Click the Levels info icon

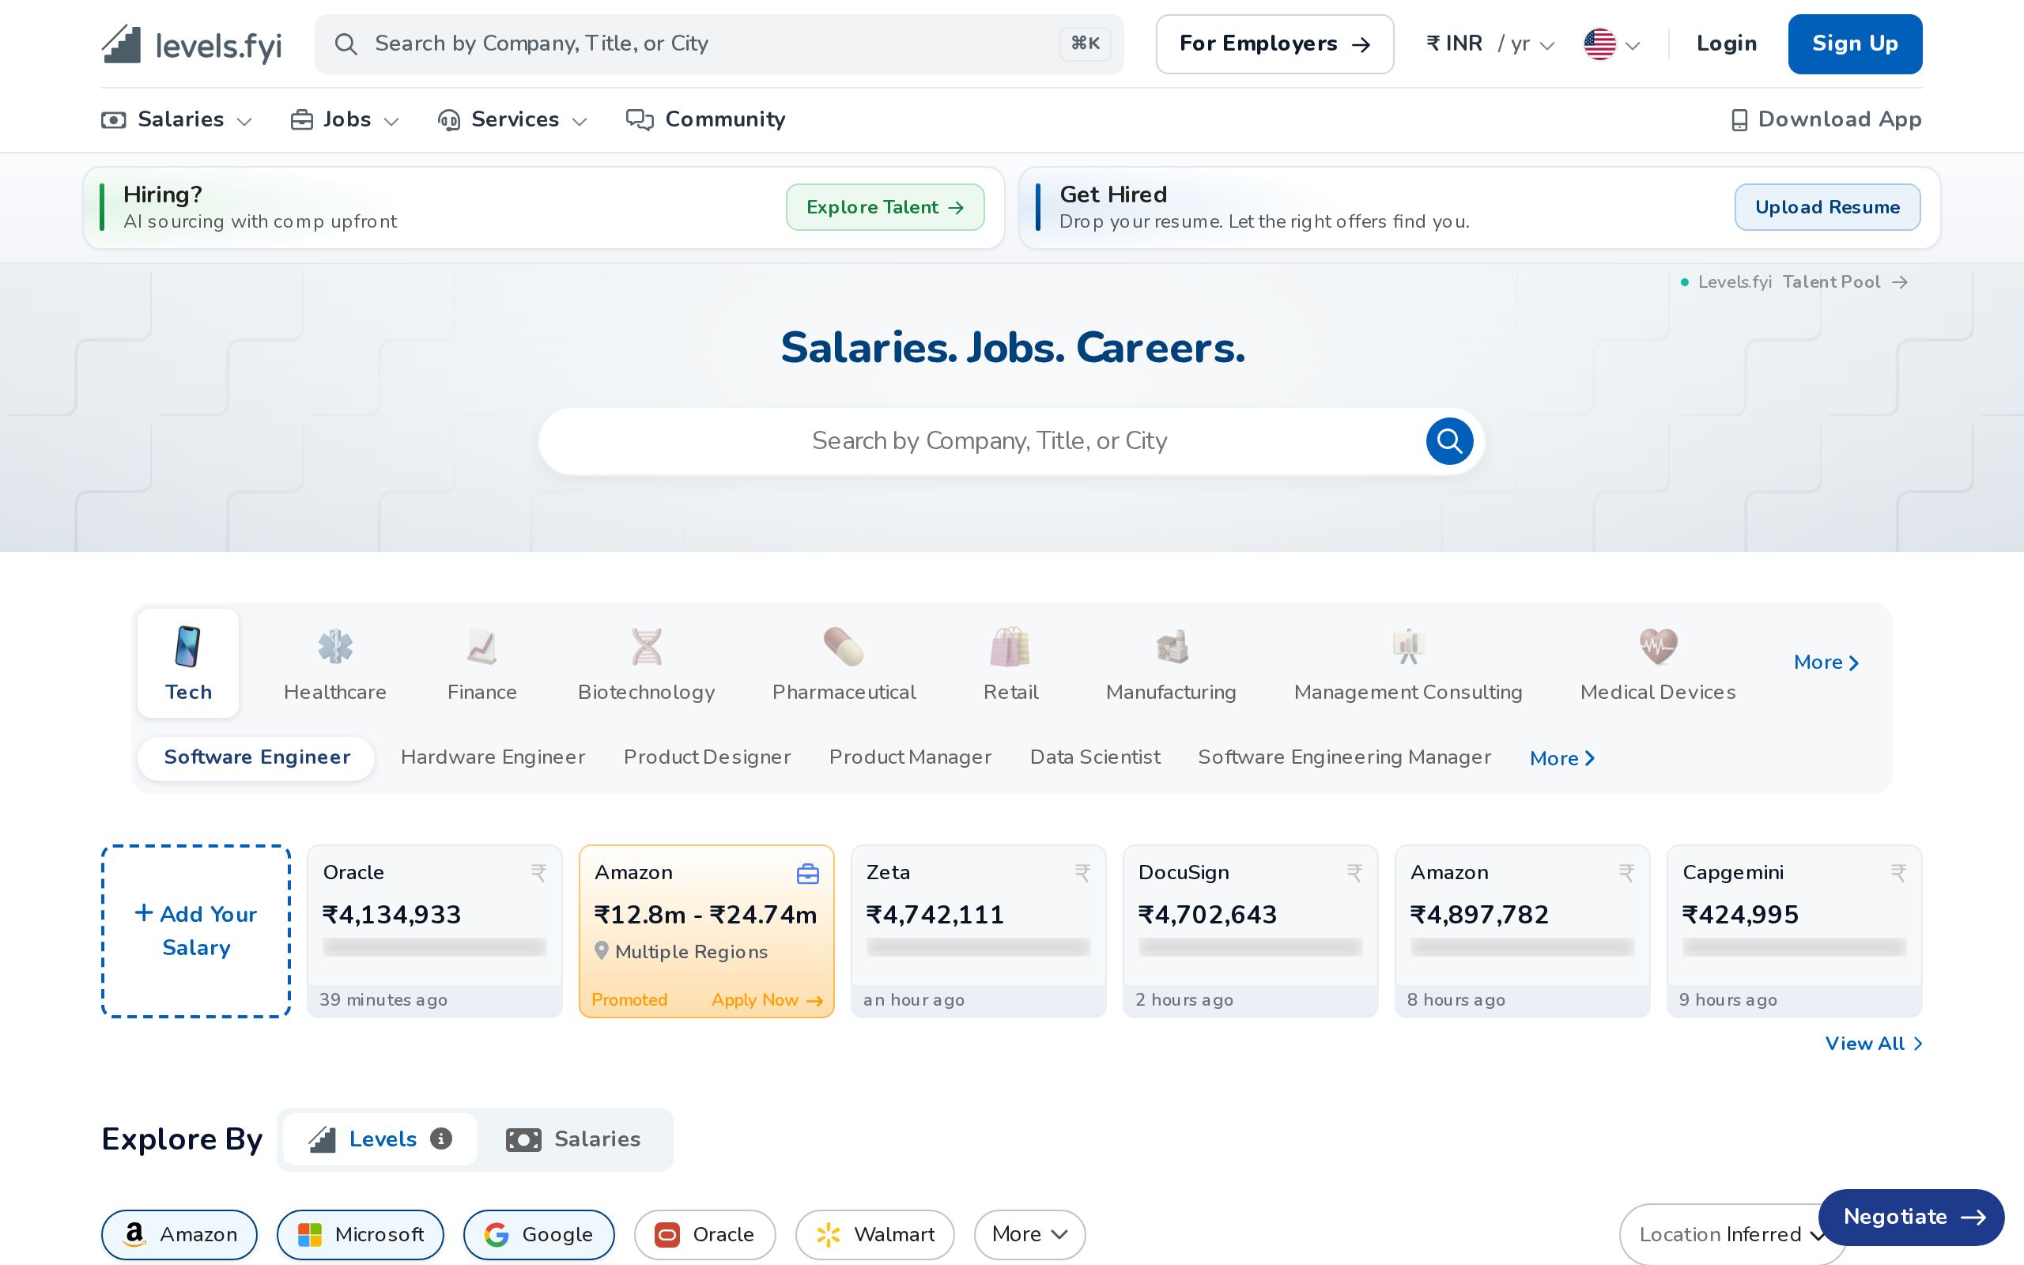click(x=440, y=1138)
